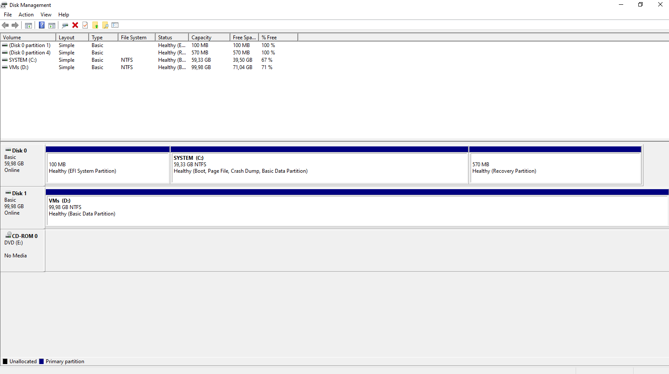
Task: Sort by the Type column header
Action: (x=103, y=38)
